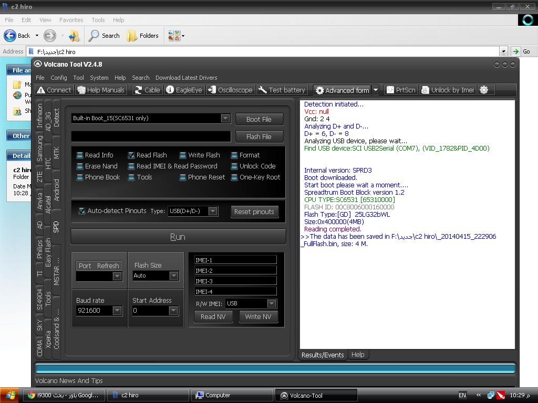Open Help Manuals from toolbar

(x=101, y=90)
